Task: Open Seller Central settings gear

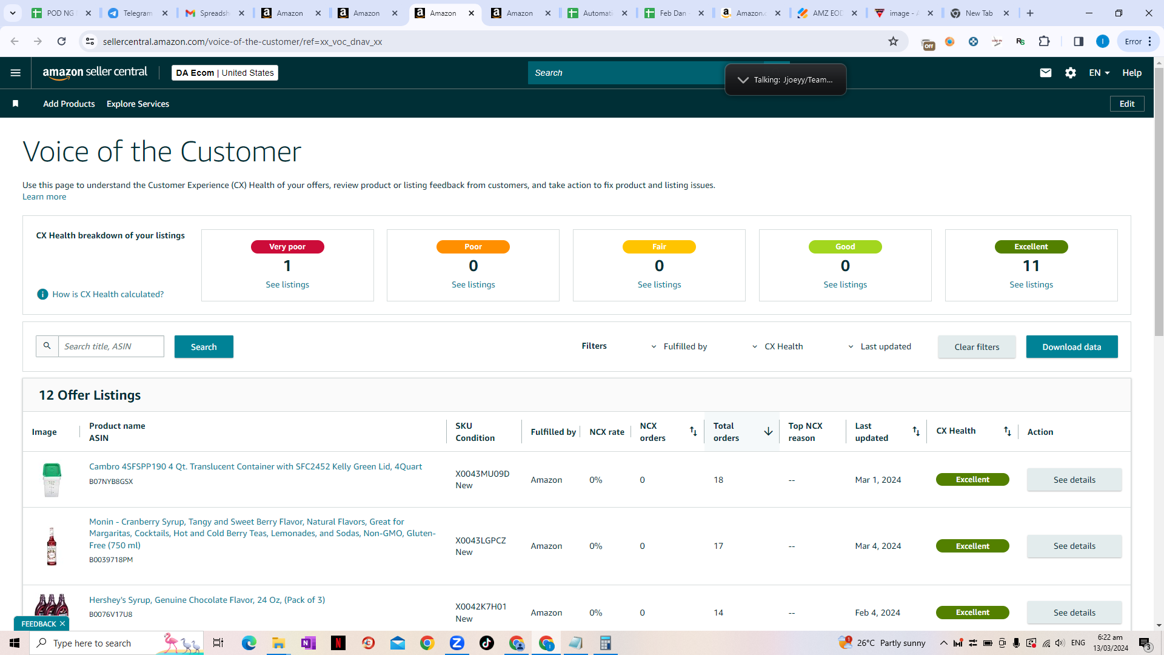Action: pyautogui.click(x=1071, y=73)
